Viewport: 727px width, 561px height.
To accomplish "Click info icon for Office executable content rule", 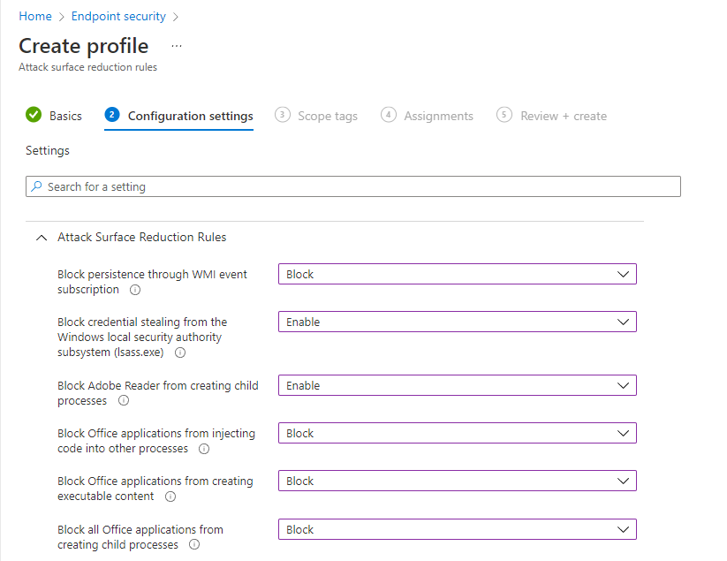I will (170, 497).
